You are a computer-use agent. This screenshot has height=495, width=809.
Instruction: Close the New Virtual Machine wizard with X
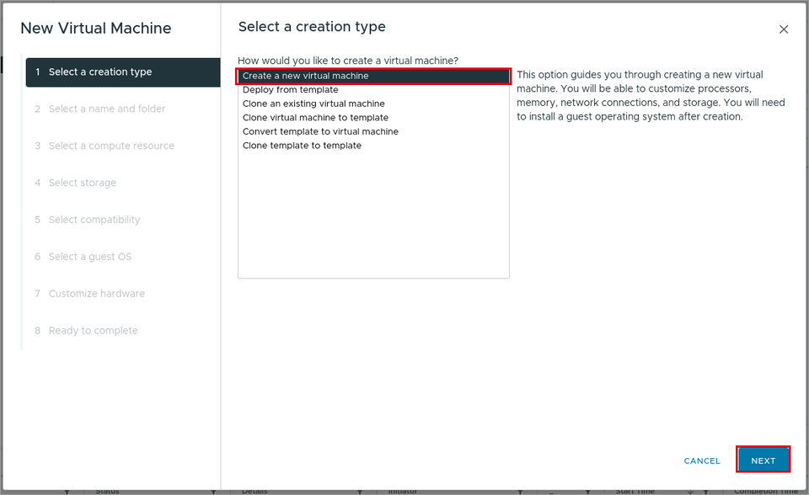[783, 29]
